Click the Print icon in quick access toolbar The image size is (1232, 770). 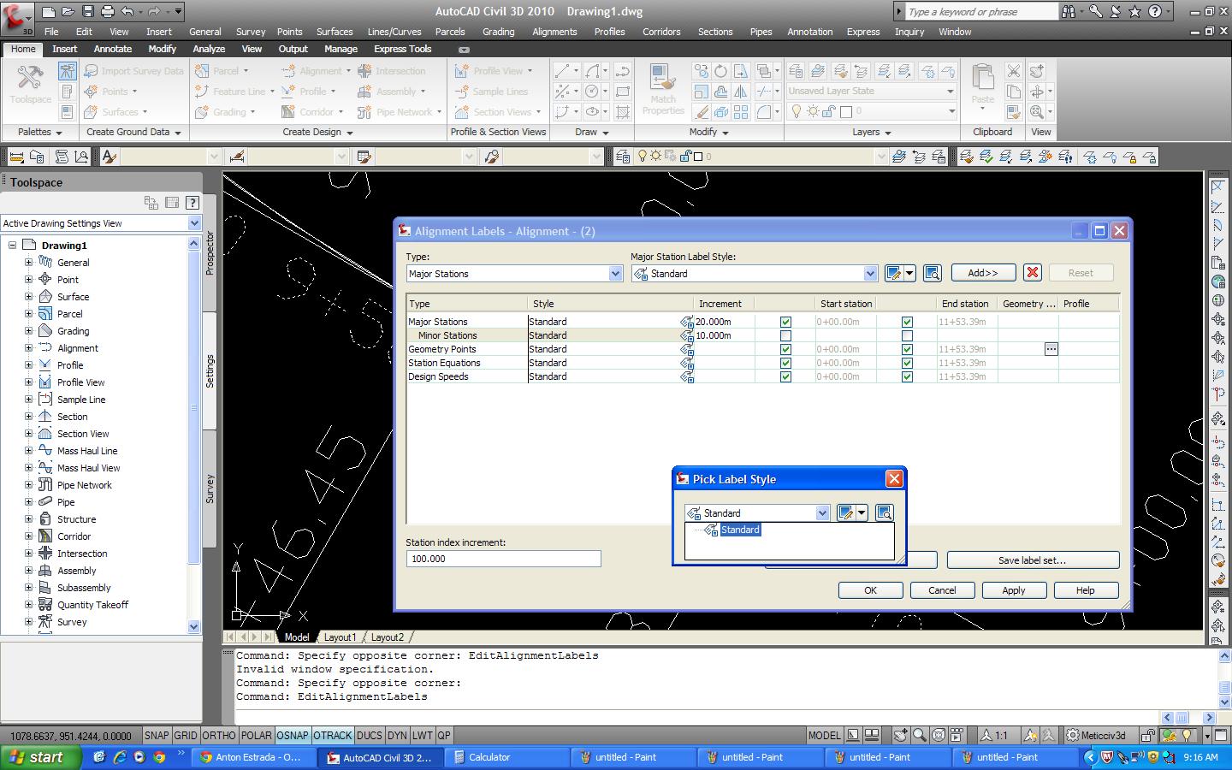pyautogui.click(x=107, y=12)
